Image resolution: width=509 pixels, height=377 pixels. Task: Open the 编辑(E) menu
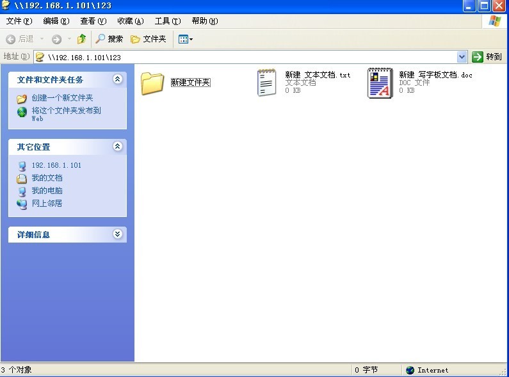tap(56, 21)
